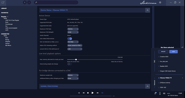Open TIDAL Rising section
The height and width of the screenshot is (98, 185).
click(7, 40)
